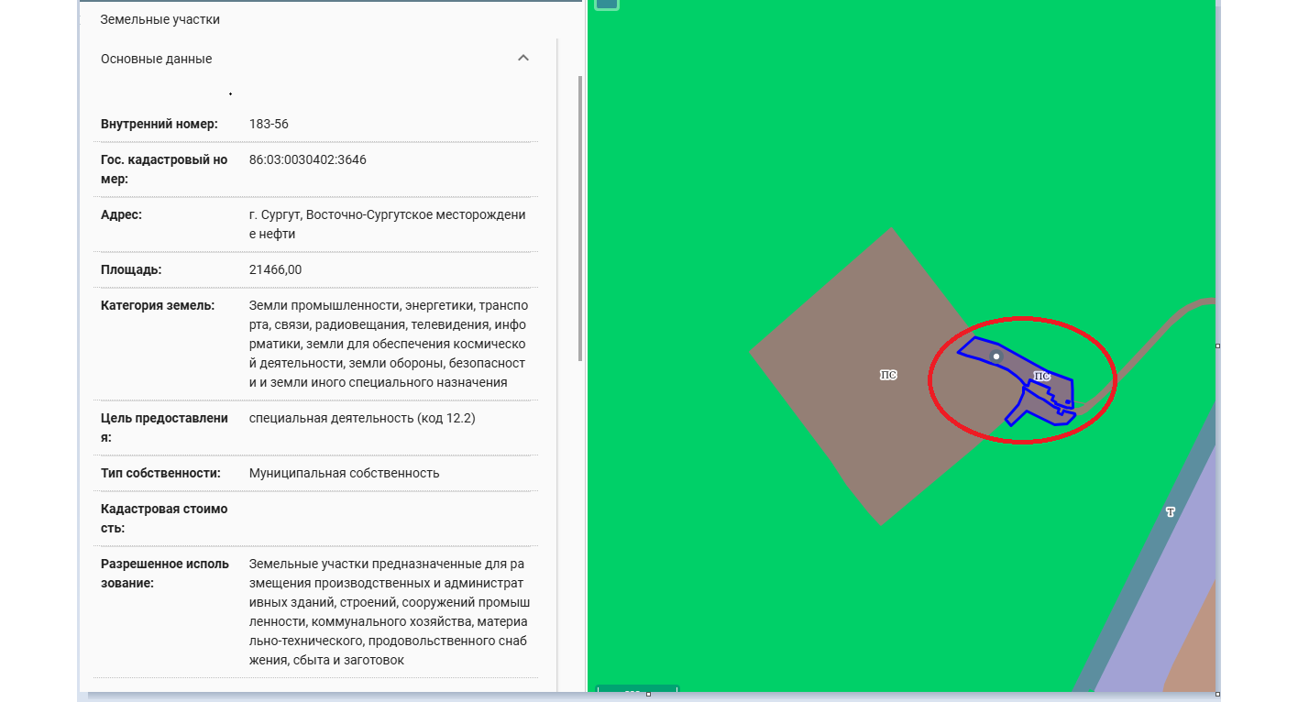Click small blue vertex dot on parcel
Image resolution: width=1298 pixels, height=702 pixels.
(x=1068, y=401)
